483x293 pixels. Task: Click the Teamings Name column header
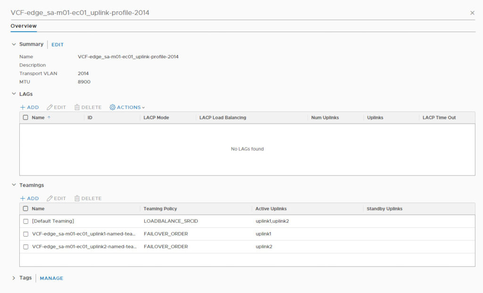[38, 208]
